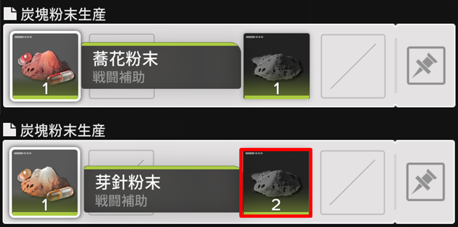Click the document icon beside the top 炭塊粉末生産 title
The height and width of the screenshot is (227, 458).
(x=10, y=15)
